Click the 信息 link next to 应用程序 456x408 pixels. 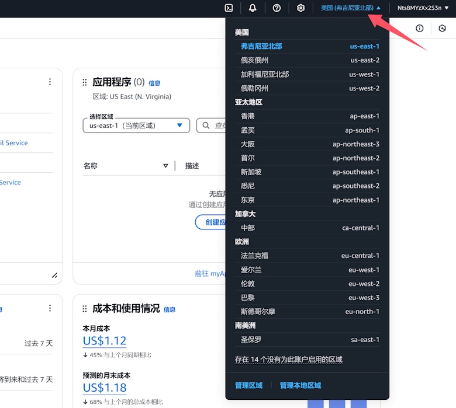(x=154, y=83)
